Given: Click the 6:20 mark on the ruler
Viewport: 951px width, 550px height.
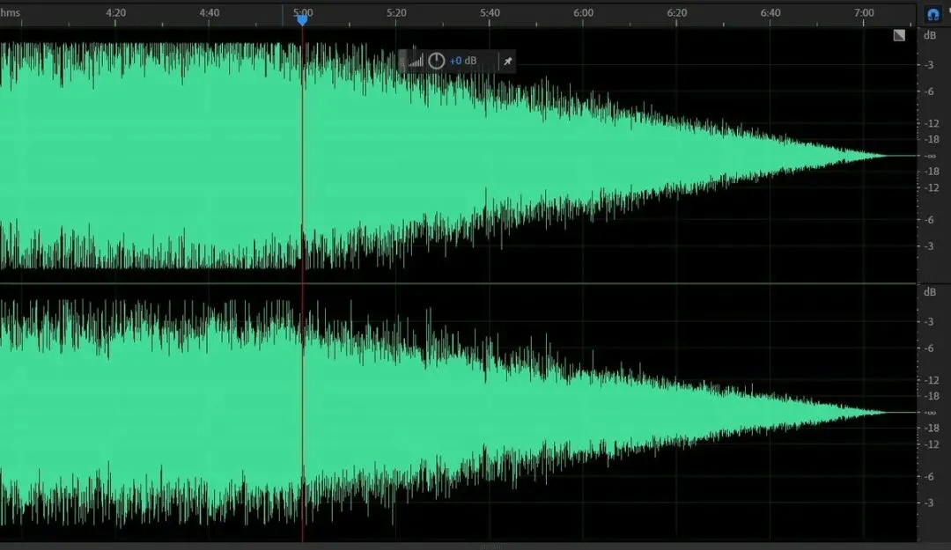Looking at the screenshot, I should [677, 12].
